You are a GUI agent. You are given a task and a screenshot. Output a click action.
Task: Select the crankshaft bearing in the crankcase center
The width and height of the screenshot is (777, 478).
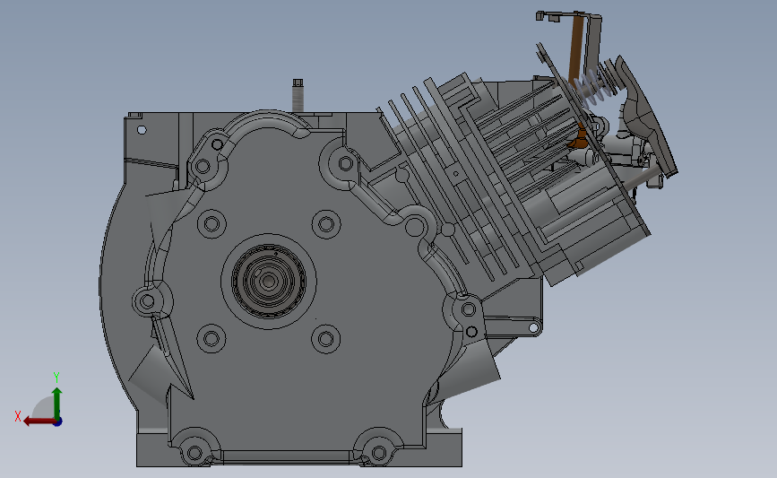point(269,281)
